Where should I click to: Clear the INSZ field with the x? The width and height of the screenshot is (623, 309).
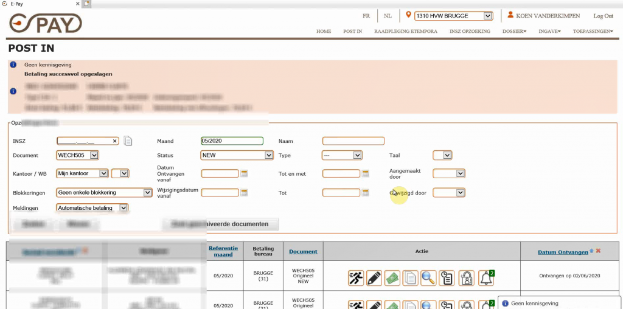114,141
